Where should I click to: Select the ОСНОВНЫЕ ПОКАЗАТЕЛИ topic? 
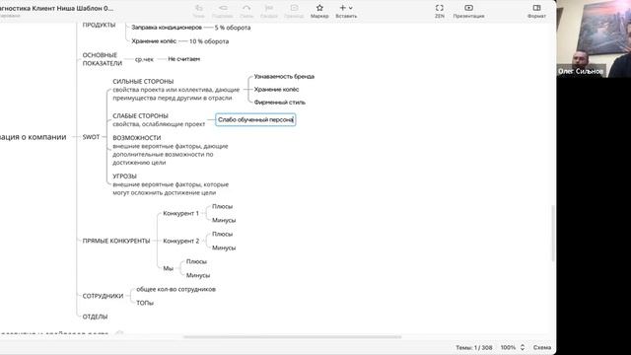(103, 59)
